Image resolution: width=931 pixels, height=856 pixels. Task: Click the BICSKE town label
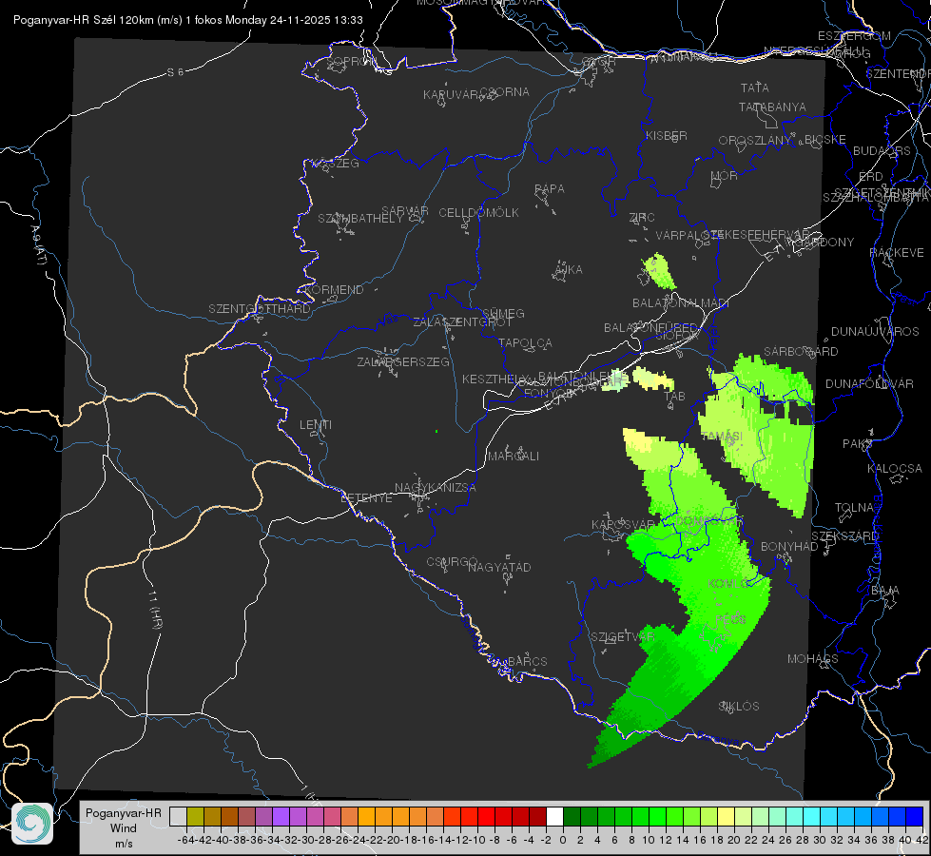(825, 140)
